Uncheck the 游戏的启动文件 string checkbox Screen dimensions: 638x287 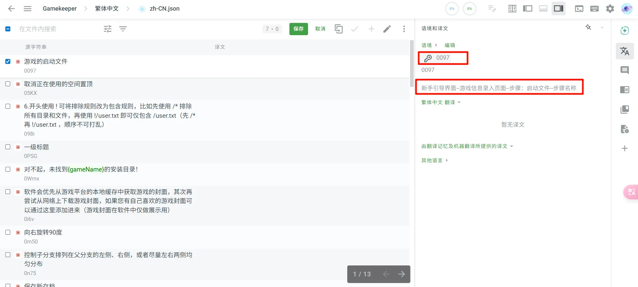8,61
